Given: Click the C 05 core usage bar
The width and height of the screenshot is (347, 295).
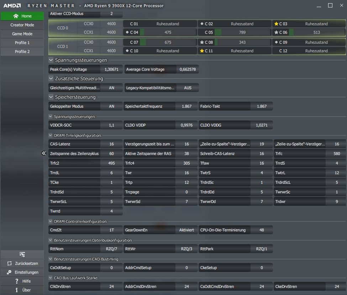Looking at the screenshot, I should tap(242, 32).
